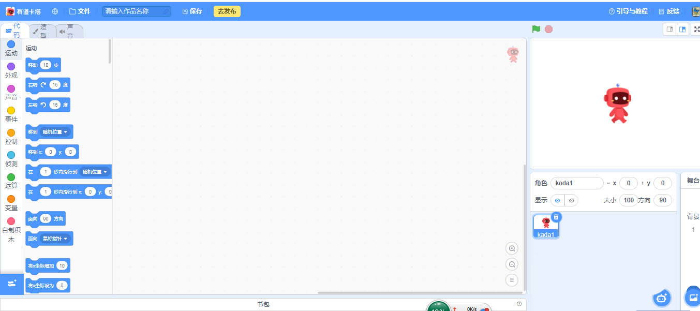Open the 文件 file menu

80,11
